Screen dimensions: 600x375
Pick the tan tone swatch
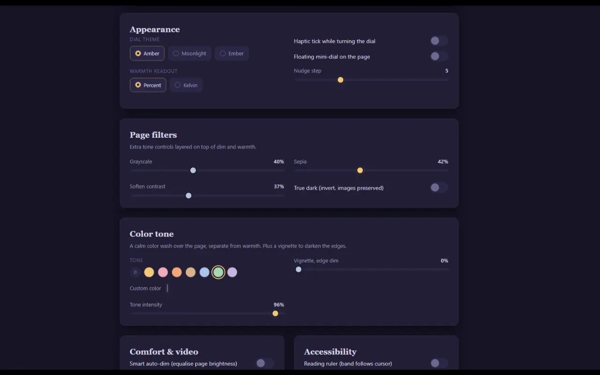click(190, 272)
